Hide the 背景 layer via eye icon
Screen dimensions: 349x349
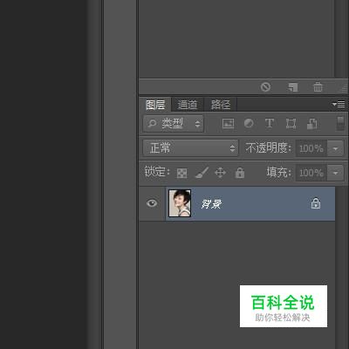pos(152,203)
